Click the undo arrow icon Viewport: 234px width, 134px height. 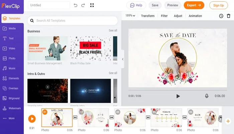pyautogui.click(x=76, y=5)
